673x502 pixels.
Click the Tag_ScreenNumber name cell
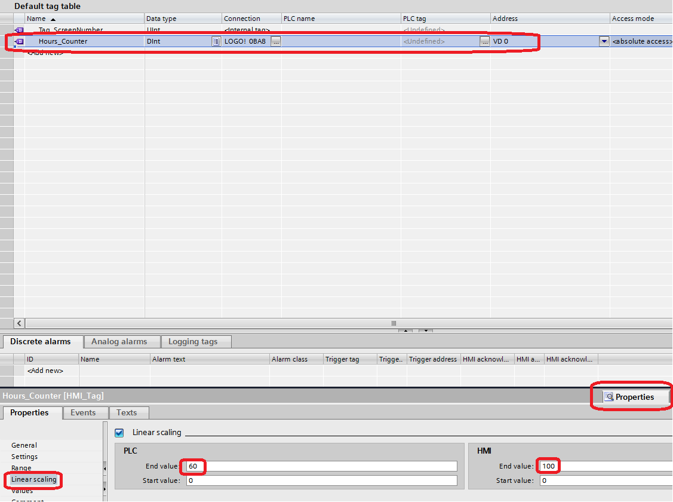(x=85, y=30)
